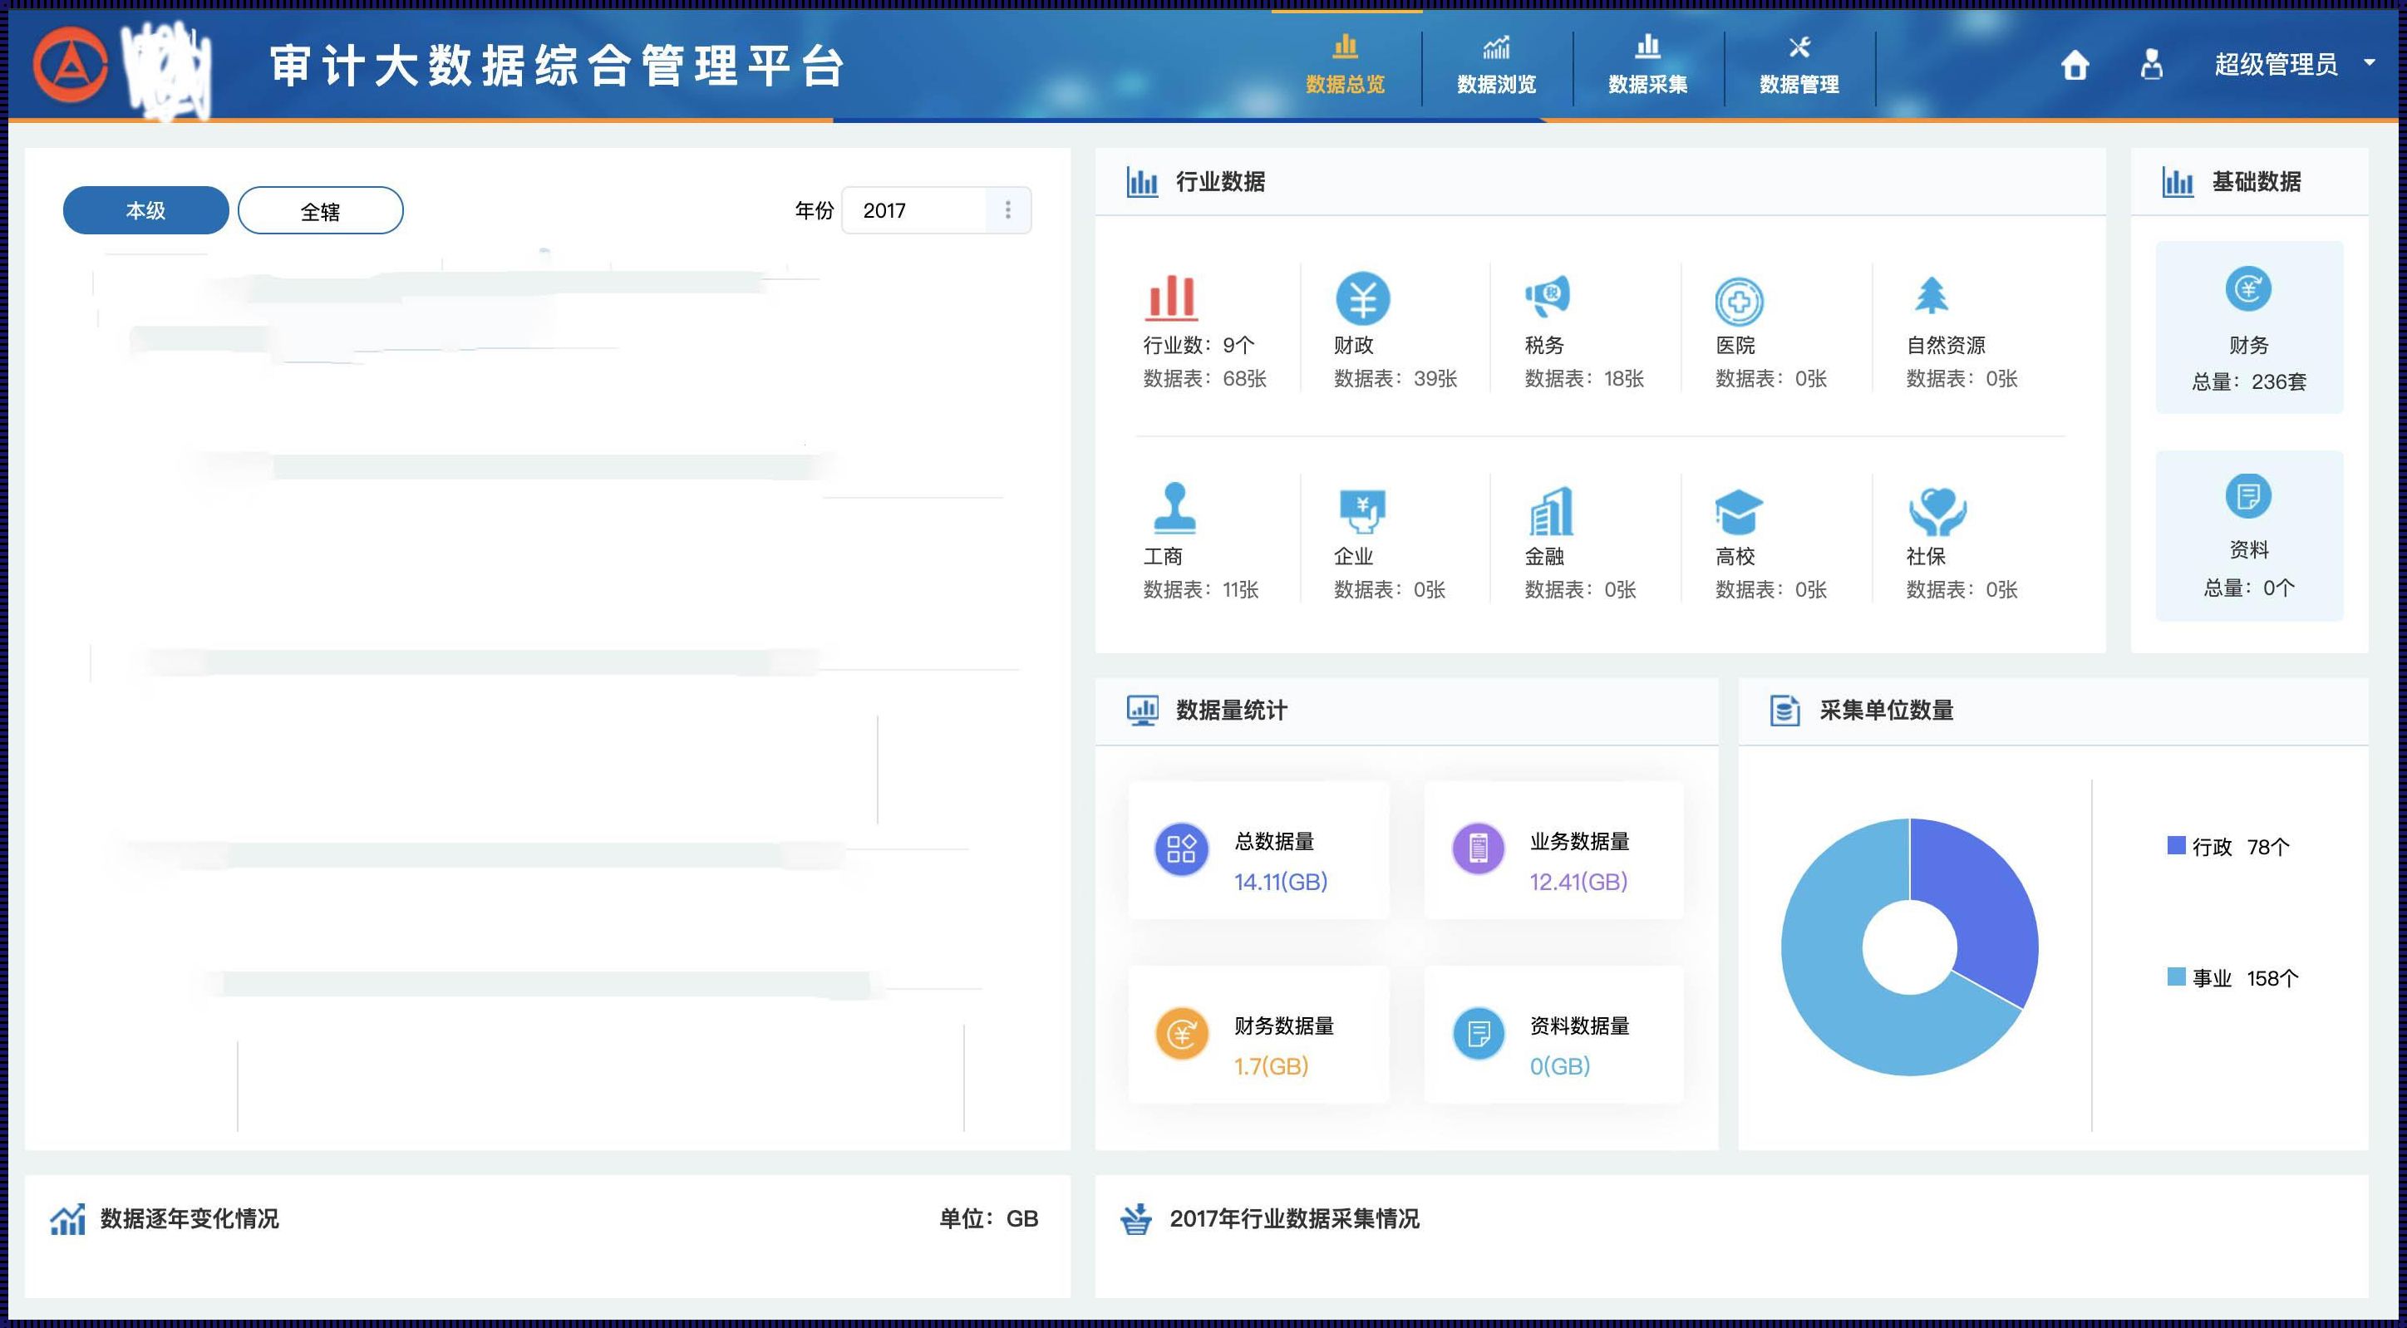Click the 12.41(GB) value
Image resolution: width=2407 pixels, height=1328 pixels.
[x=1578, y=881]
